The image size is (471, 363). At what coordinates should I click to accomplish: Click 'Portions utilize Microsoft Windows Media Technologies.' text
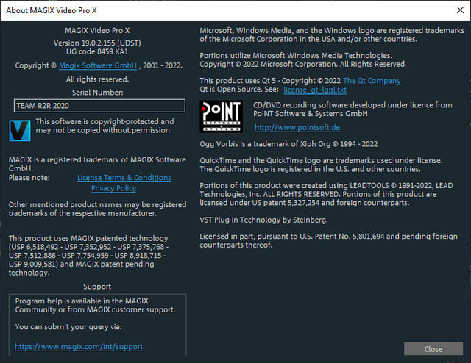point(296,56)
